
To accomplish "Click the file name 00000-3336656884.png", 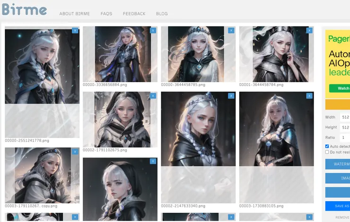I will (x=105, y=85).
